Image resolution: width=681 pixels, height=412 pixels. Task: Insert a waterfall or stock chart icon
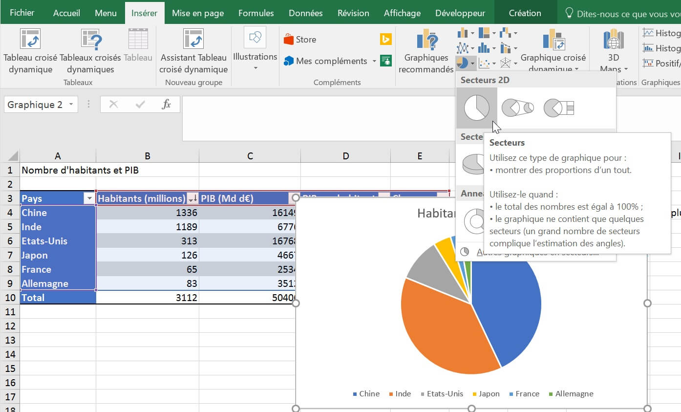pyautogui.click(x=506, y=33)
